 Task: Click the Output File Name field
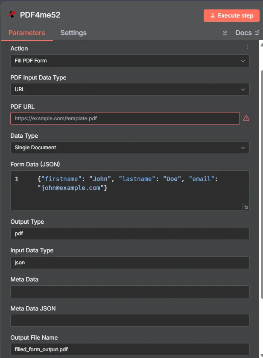tap(130, 349)
